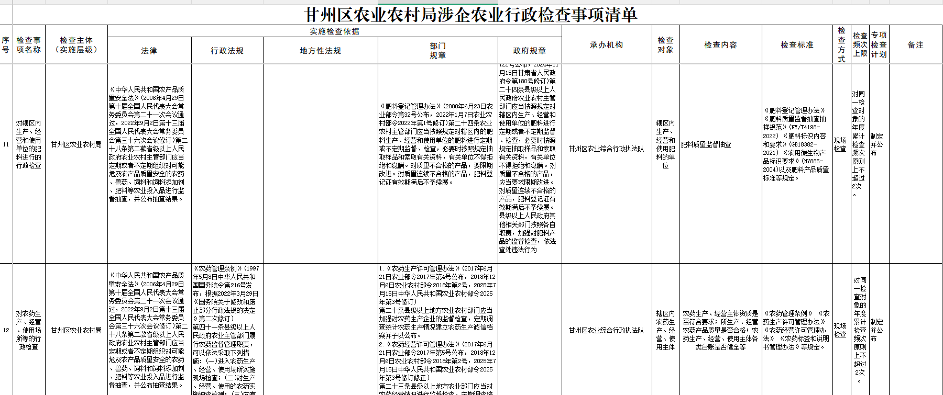The height and width of the screenshot is (395, 943).
Task: Select the 专项检查计划 header cell
Action: 879,45
